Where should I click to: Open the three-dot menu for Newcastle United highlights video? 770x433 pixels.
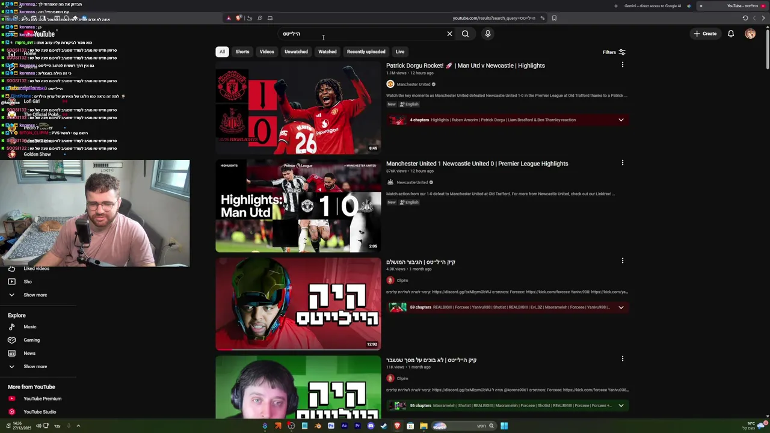(623, 162)
